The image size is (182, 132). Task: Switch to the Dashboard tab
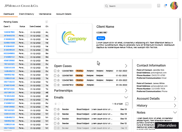(9, 14)
